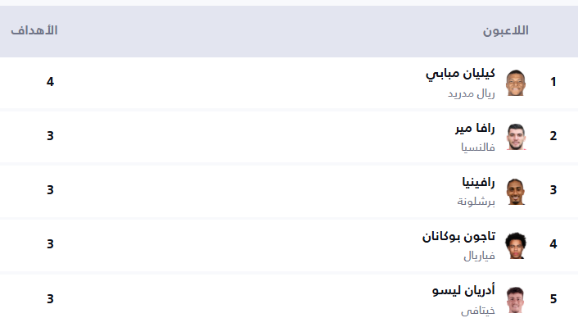Sort by الأهداف column header
The width and height of the screenshot is (578, 318).
(34, 30)
